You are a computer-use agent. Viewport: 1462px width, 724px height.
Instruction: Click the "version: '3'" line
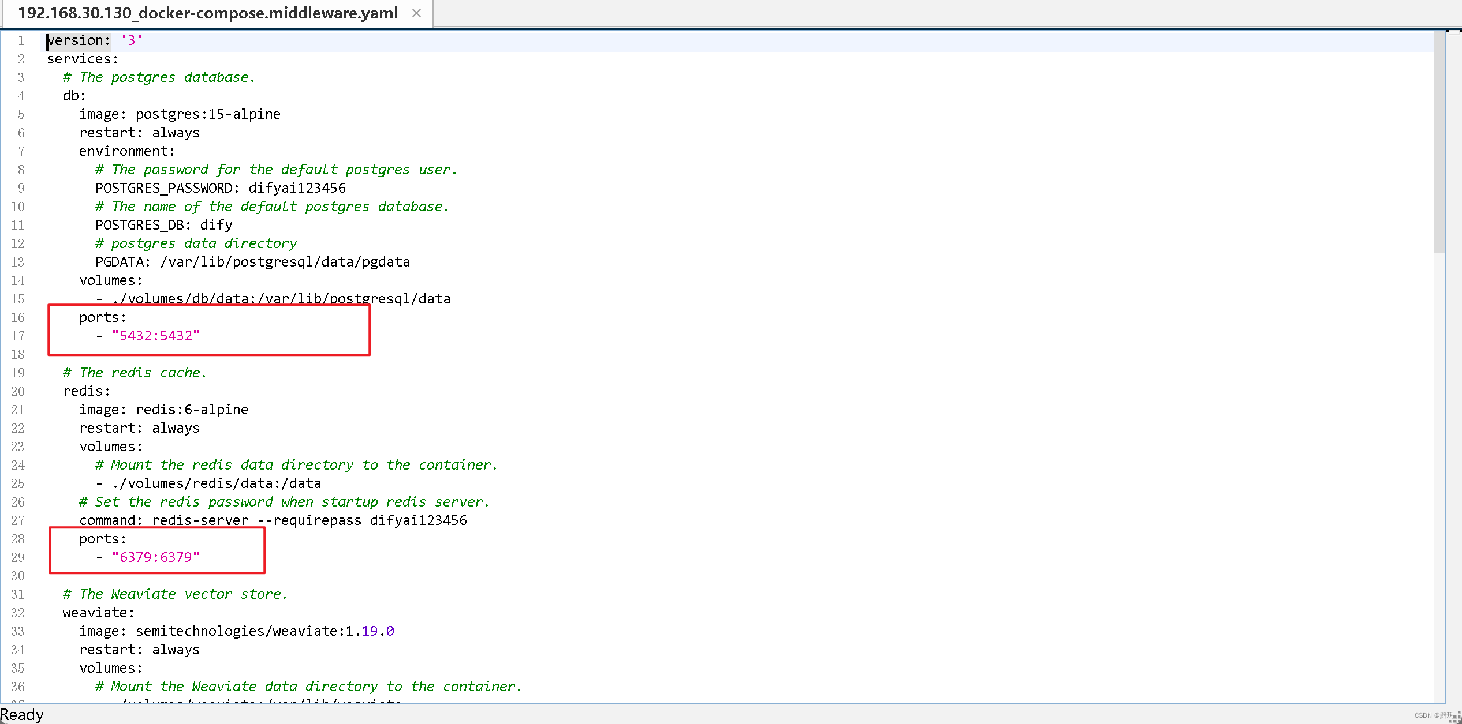95,40
